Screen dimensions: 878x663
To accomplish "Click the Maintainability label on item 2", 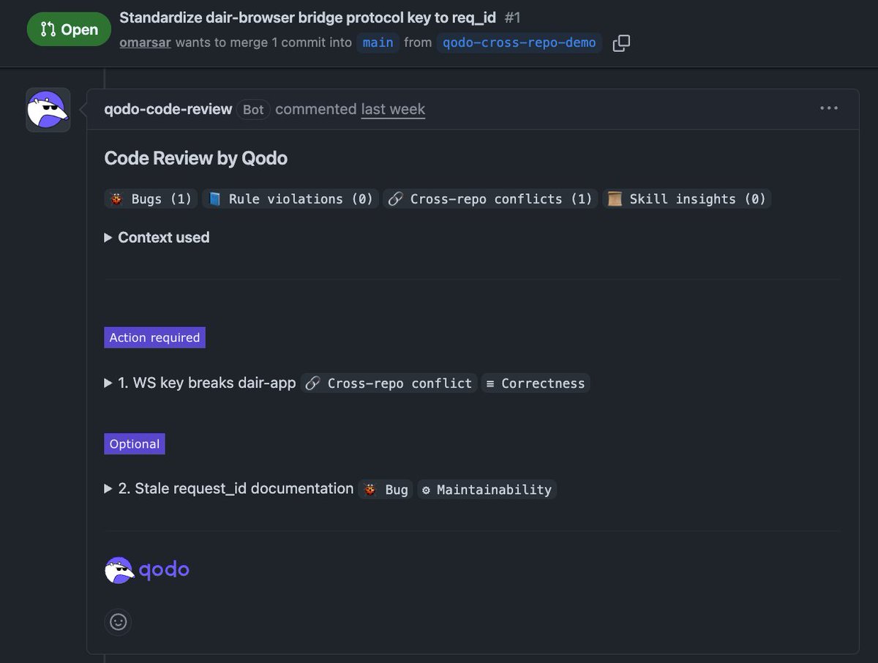I will (x=487, y=490).
